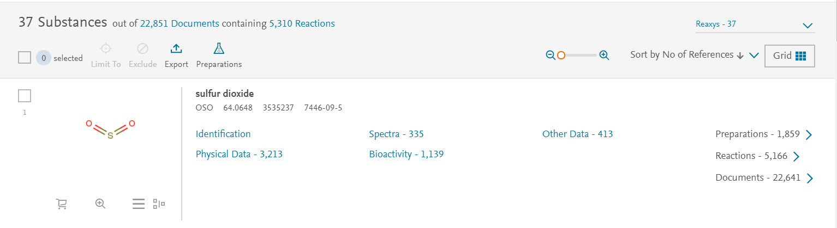Open Reactions - 5,166 item
Viewport: 837px width, 228px height.
[757, 156]
